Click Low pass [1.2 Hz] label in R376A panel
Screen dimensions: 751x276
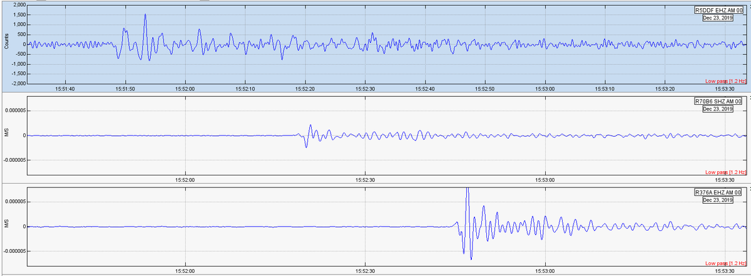pyautogui.click(x=726, y=264)
